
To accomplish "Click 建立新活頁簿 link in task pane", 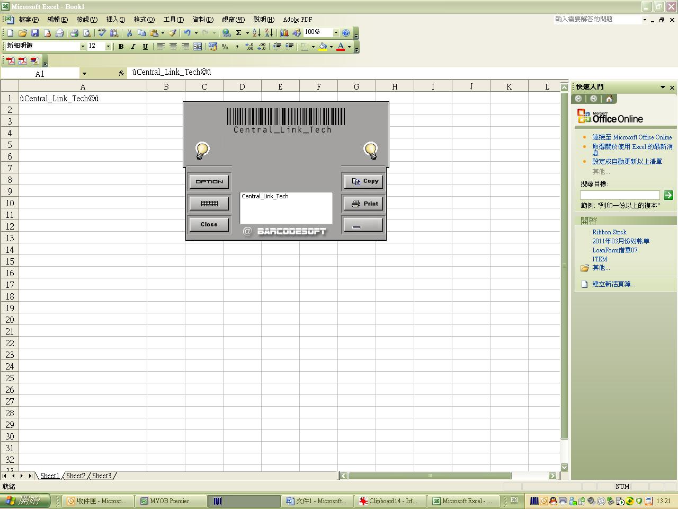I will coord(613,284).
